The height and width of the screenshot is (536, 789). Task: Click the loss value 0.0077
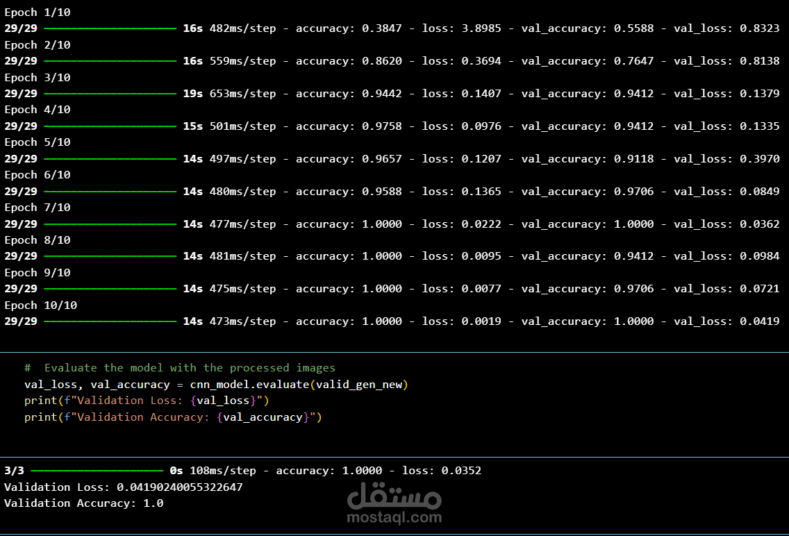tap(481, 289)
